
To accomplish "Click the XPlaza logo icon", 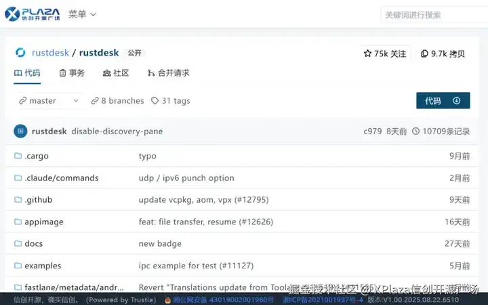I will tap(12, 14).
